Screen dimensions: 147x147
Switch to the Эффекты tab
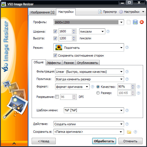click(x=54, y=63)
